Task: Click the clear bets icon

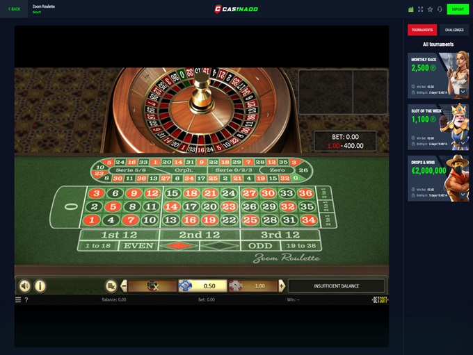Action: [111, 286]
